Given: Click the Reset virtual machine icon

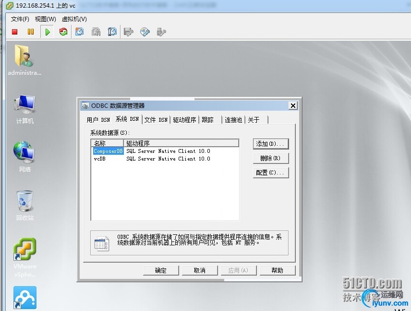Looking at the screenshot, I should click(63, 32).
